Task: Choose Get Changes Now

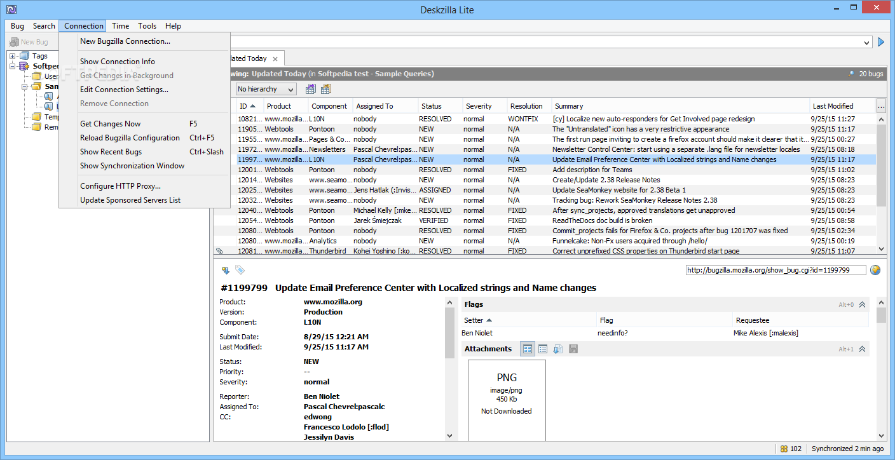Action: click(x=144, y=124)
